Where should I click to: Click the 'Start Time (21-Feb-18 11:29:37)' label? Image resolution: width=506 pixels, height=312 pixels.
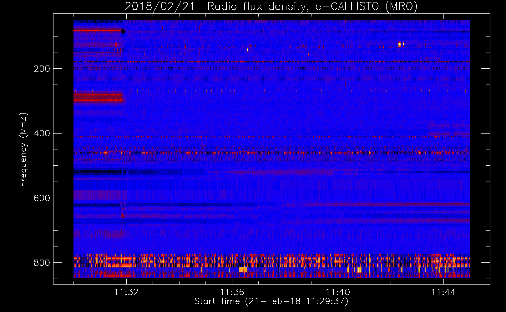271,301
